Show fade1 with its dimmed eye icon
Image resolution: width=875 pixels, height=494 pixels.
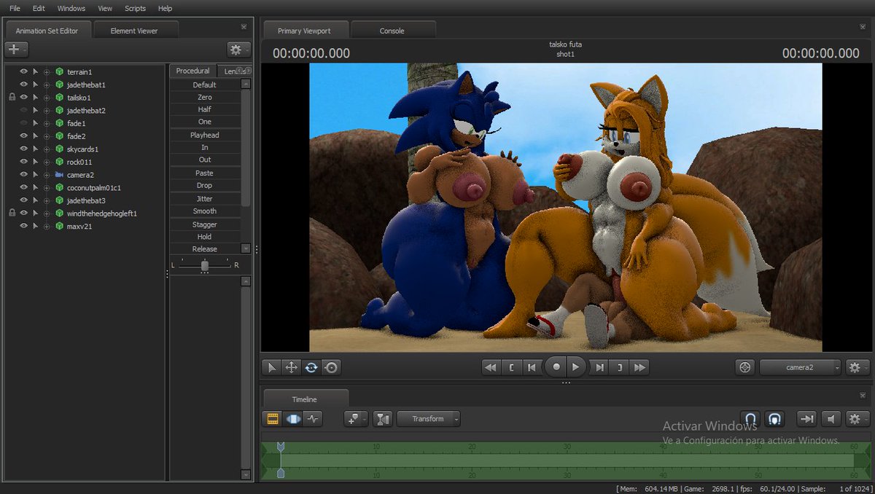point(23,123)
